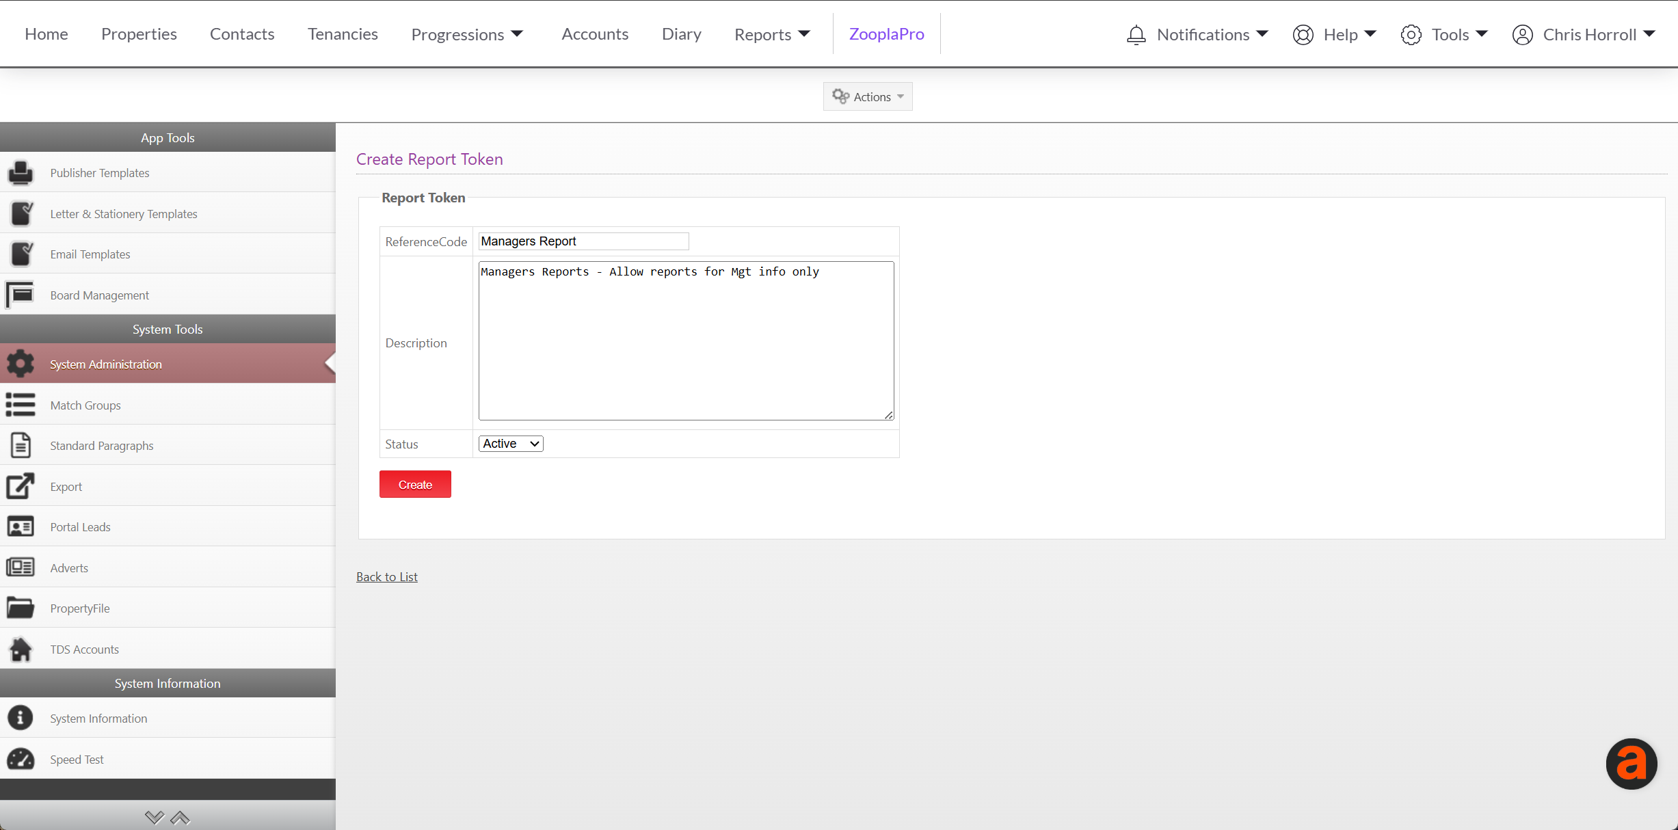Screen dimensions: 1678x830
Task: Open Publisher Templates printer icon
Action: 21,172
